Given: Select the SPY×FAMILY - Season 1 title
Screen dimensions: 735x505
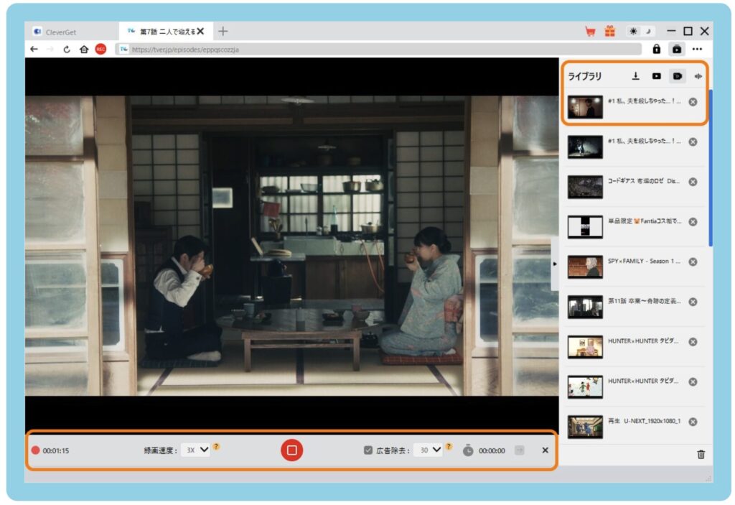Looking at the screenshot, I should pos(644,261).
